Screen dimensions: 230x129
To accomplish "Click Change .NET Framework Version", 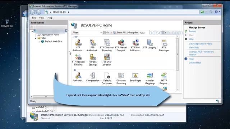I will coord(201,53).
